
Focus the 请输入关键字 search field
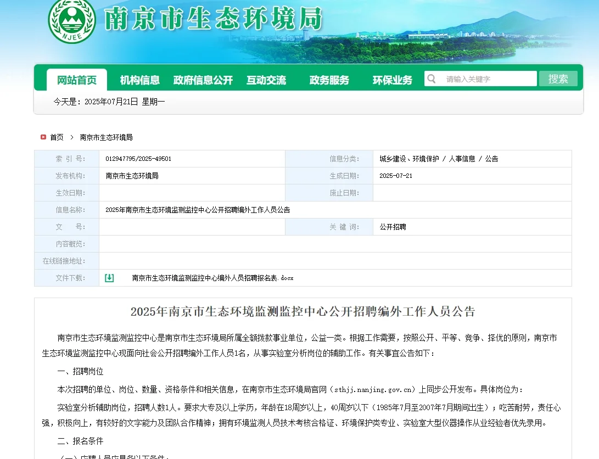[480, 79]
